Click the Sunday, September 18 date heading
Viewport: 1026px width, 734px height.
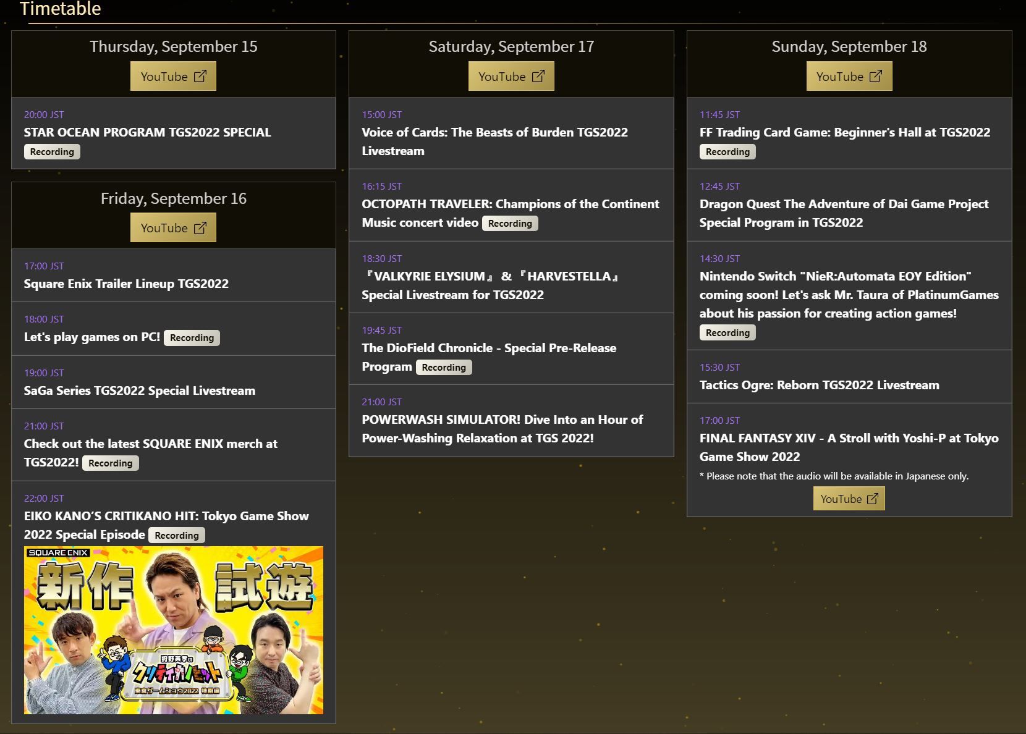[x=849, y=47]
